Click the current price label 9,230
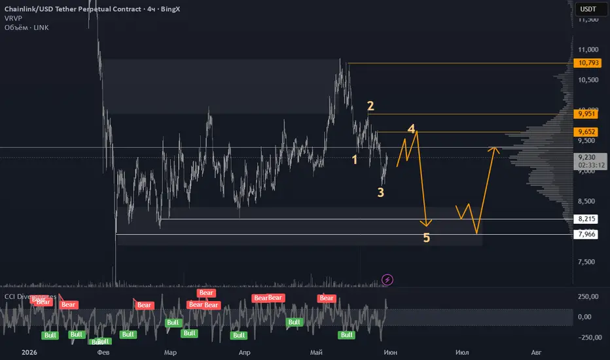The image size is (610, 360). [590, 161]
